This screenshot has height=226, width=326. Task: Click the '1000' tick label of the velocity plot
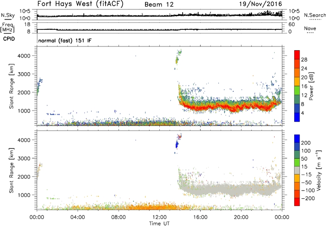pyautogui.click(x=24, y=195)
